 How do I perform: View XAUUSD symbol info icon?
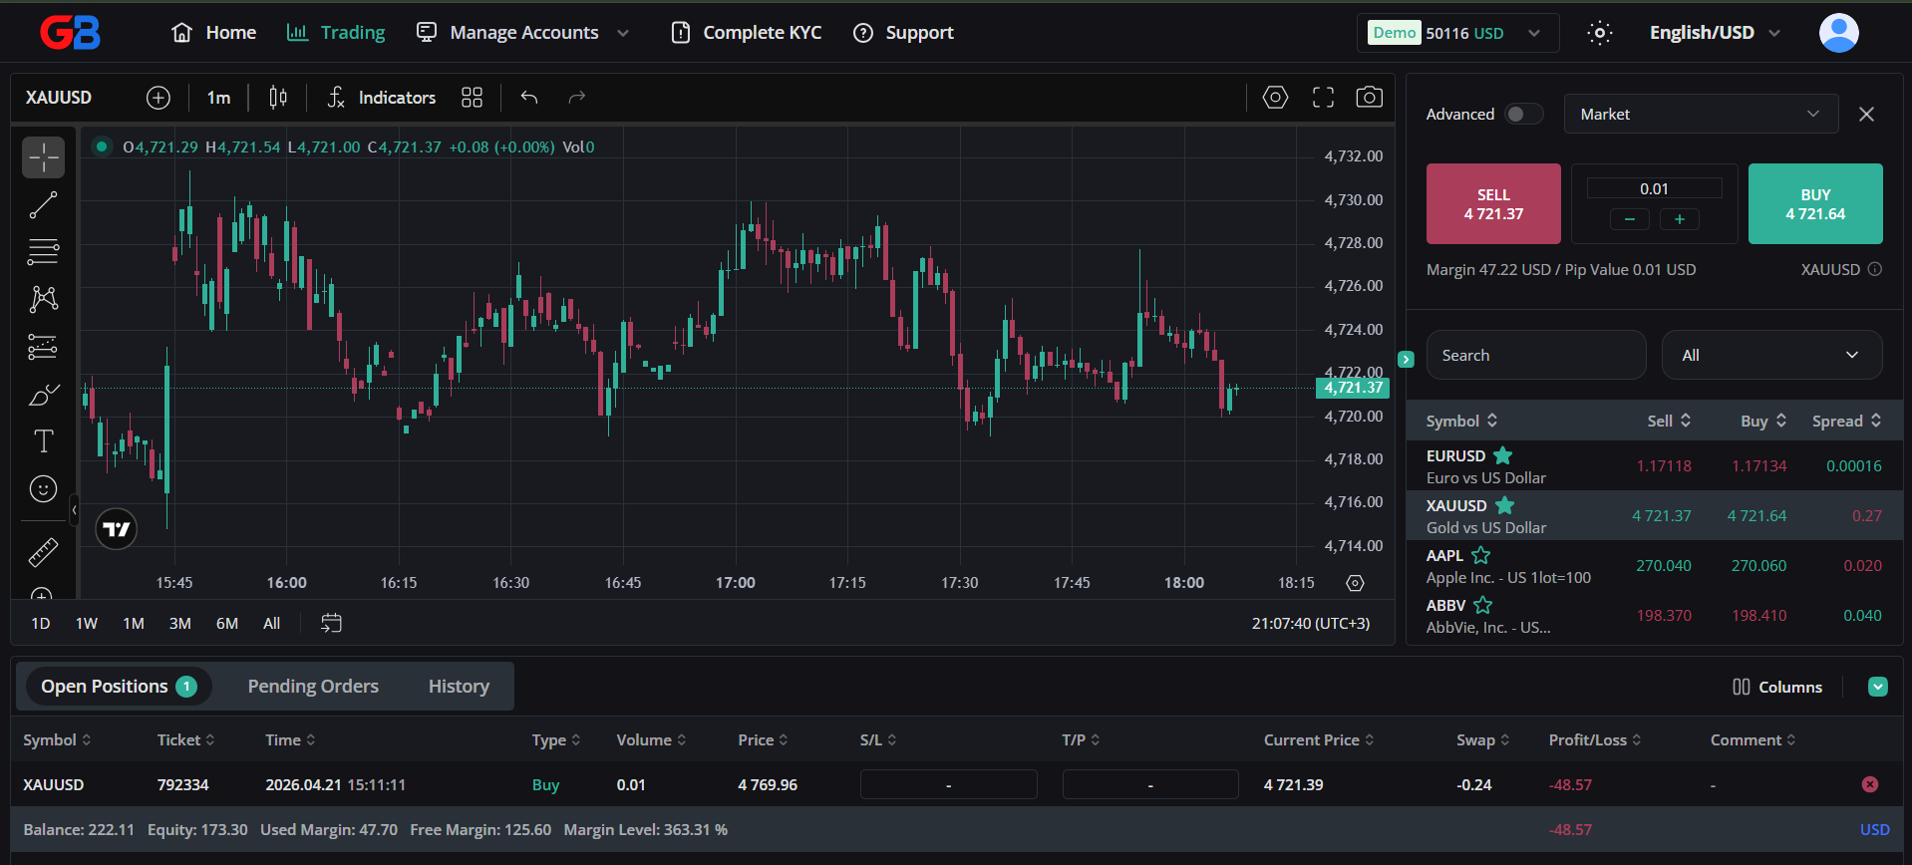(x=1875, y=269)
